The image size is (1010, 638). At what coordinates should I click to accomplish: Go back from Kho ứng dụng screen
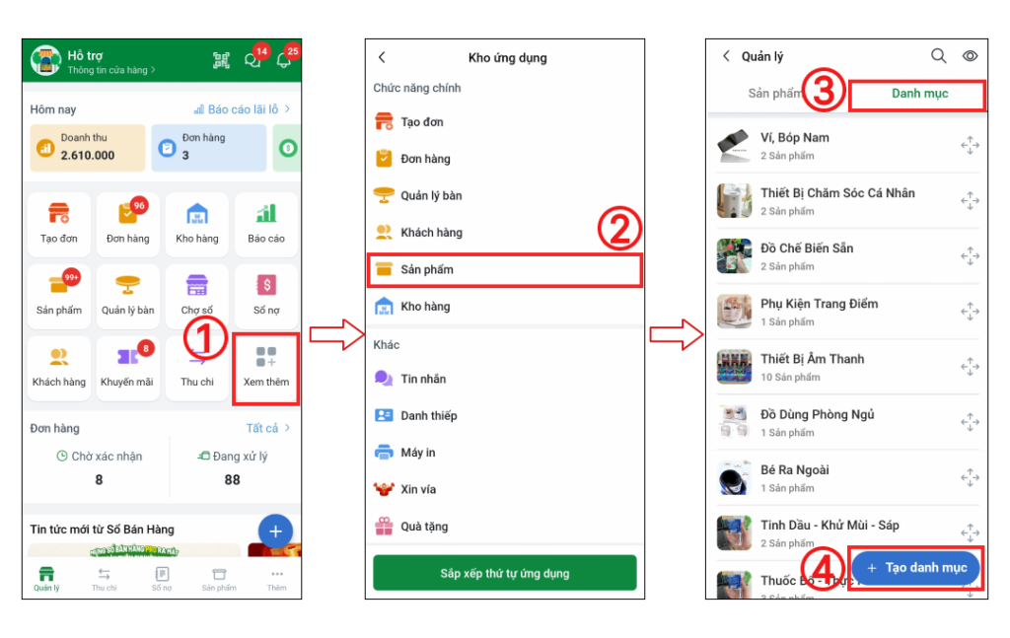382,57
